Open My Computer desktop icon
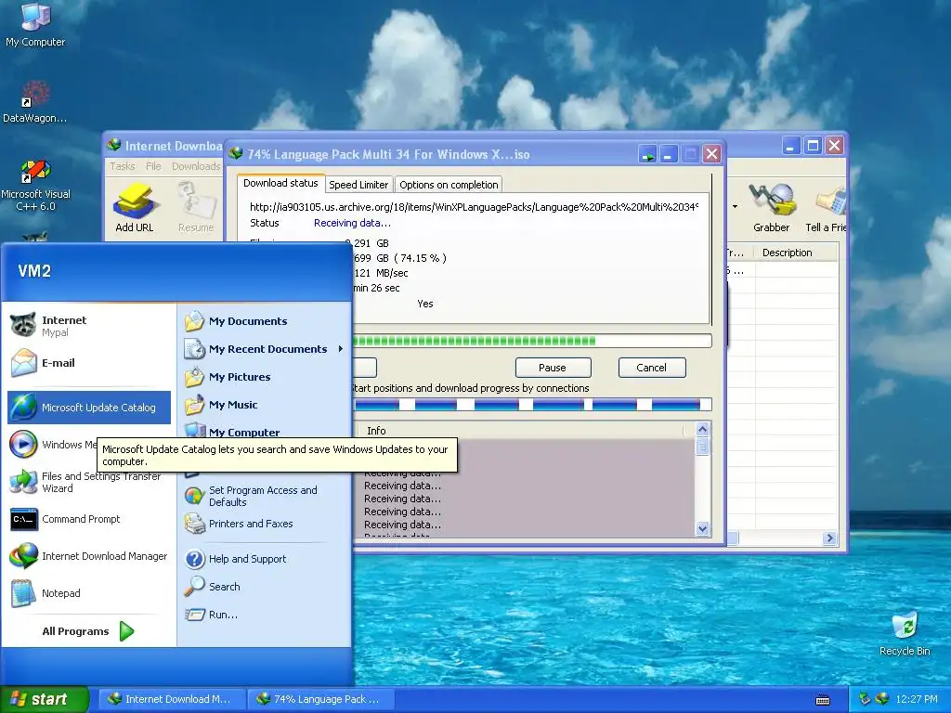951x713 pixels. coord(35,25)
